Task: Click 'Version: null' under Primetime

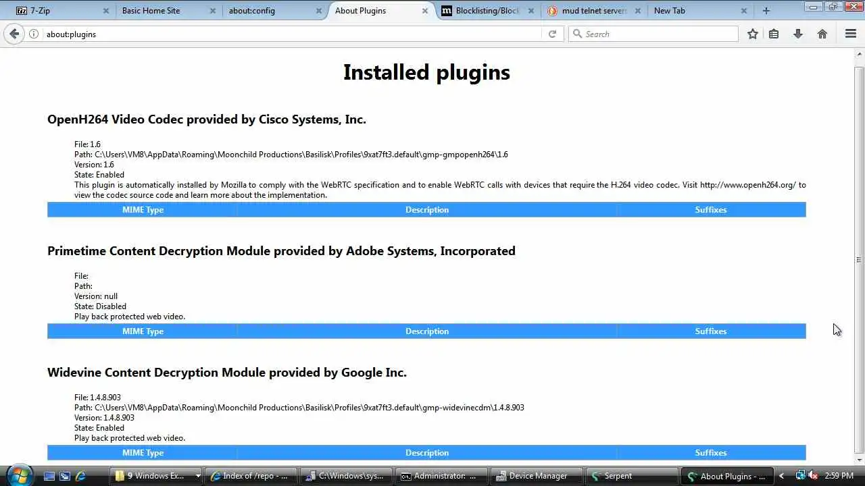Action: coord(96,296)
